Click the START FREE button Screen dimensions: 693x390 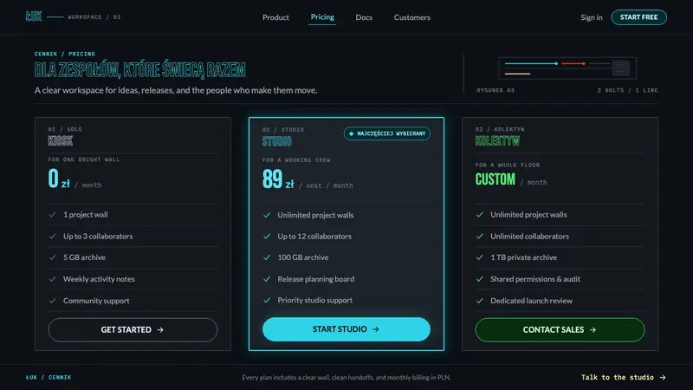[x=638, y=17]
